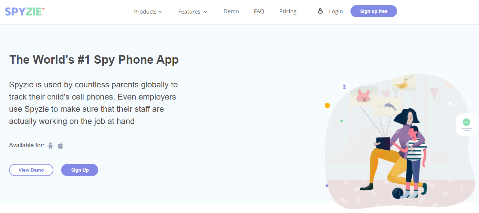This screenshot has height=213, width=479.
Task: Click the profile avatar bubble in illustration
Action: pyautogui.click(x=344, y=87)
